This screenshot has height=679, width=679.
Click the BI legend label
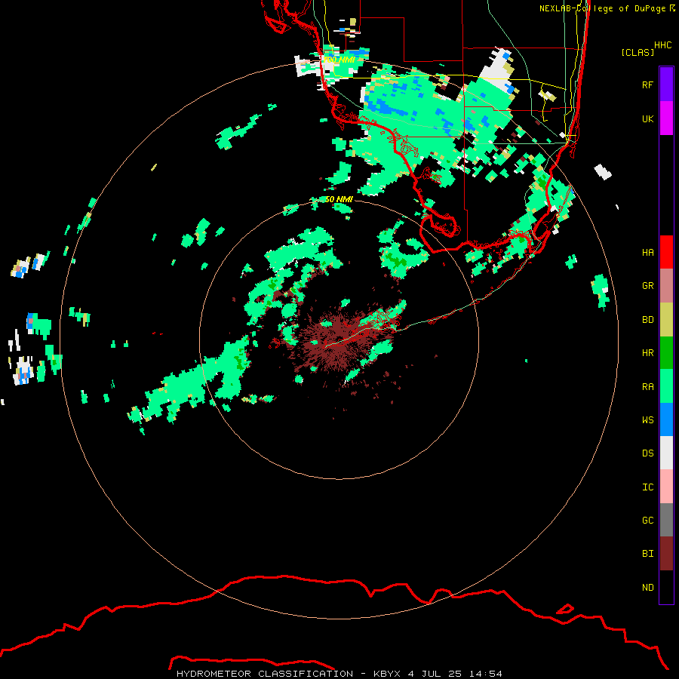[x=647, y=554]
